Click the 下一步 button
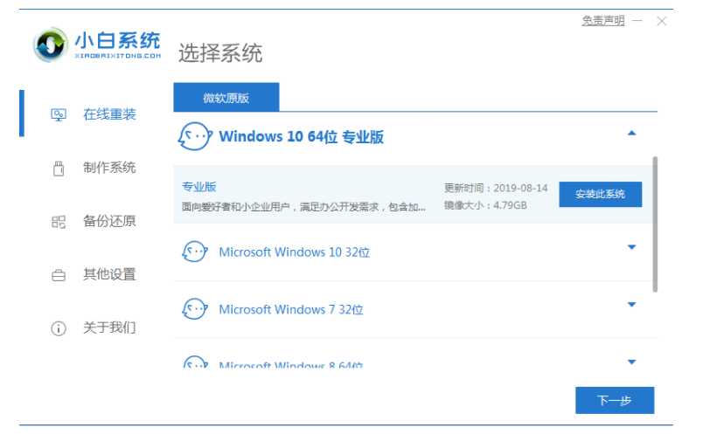Image resolution: width=710 pixels, height=434 pixels. click(x=614, y=400)
